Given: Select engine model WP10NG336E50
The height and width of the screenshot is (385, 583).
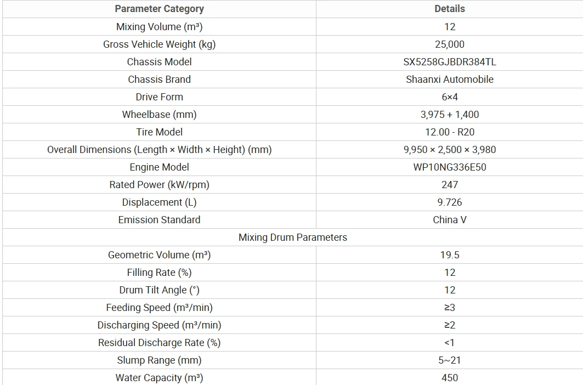Looking at the screenshot, I should pos(450,167).
